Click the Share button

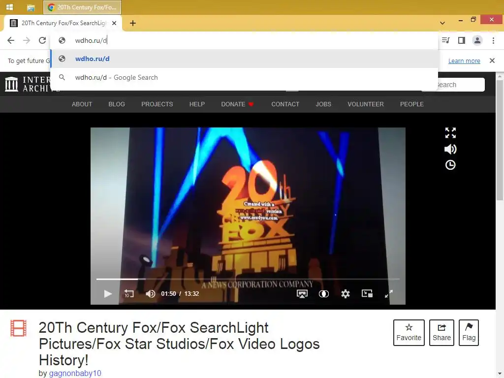(441, 333)
